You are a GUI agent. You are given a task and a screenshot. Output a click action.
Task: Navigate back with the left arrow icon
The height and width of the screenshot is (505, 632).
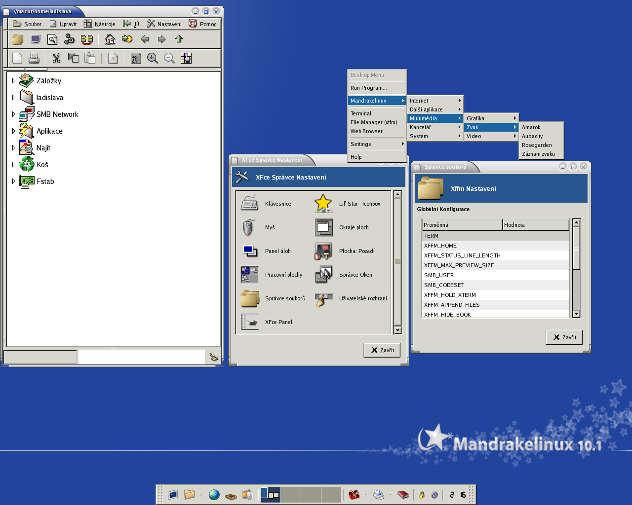pyautogui.click(x=145, y=39)
